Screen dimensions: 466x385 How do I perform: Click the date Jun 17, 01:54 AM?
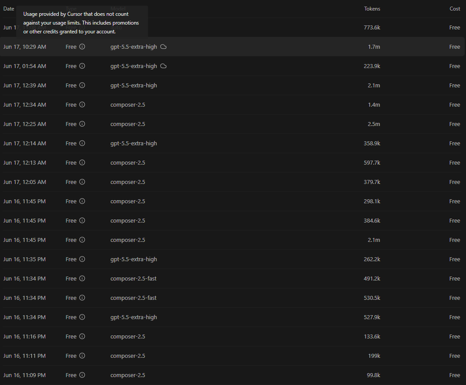click(x=25, y=66)
